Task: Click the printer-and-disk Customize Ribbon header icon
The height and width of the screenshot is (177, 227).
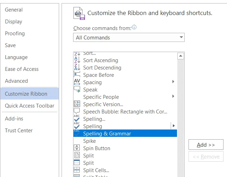Action: [79, 13]
